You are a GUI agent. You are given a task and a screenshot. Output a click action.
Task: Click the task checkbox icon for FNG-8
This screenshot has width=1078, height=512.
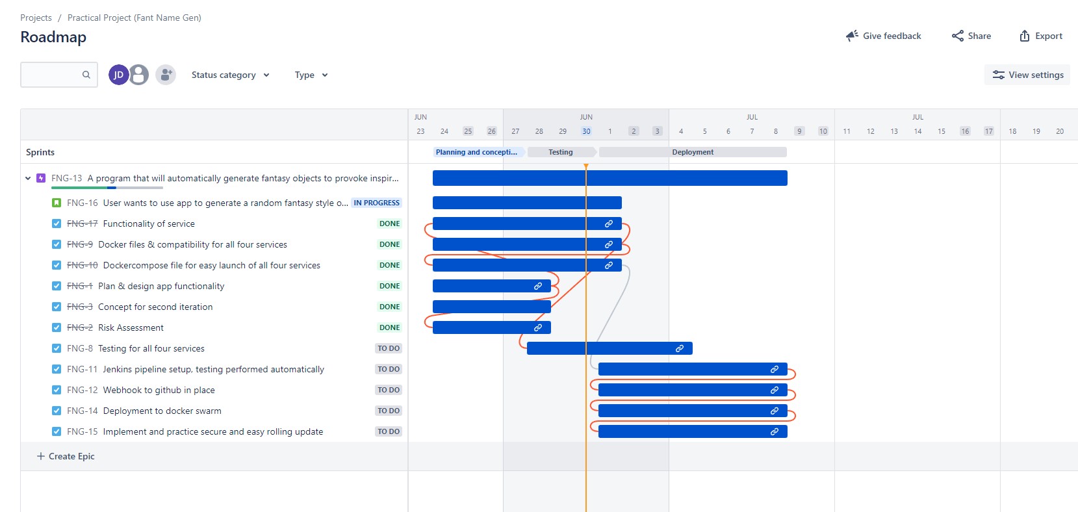pos(57,348)
